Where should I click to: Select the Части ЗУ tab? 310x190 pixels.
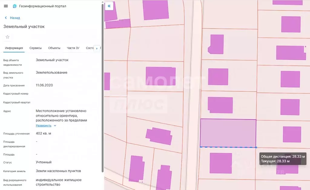click(73, 48)
